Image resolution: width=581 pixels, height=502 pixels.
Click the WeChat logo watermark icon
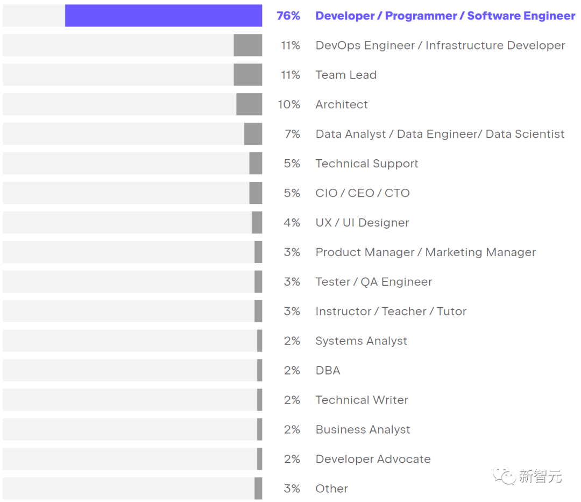coord(505,476)
